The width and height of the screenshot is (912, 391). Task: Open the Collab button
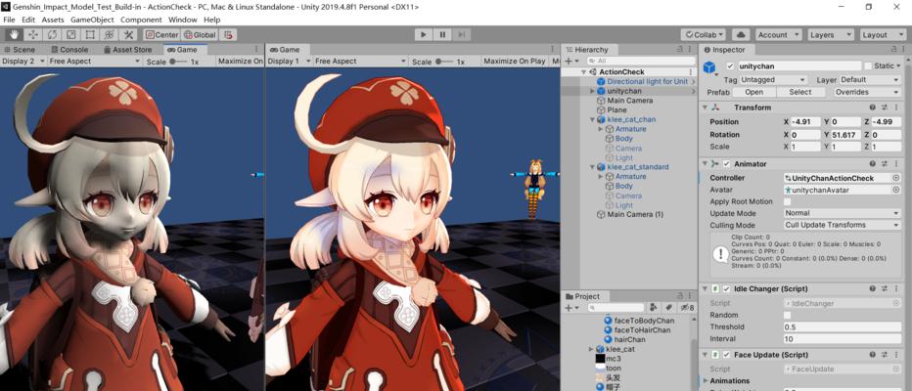coord(704,35)
